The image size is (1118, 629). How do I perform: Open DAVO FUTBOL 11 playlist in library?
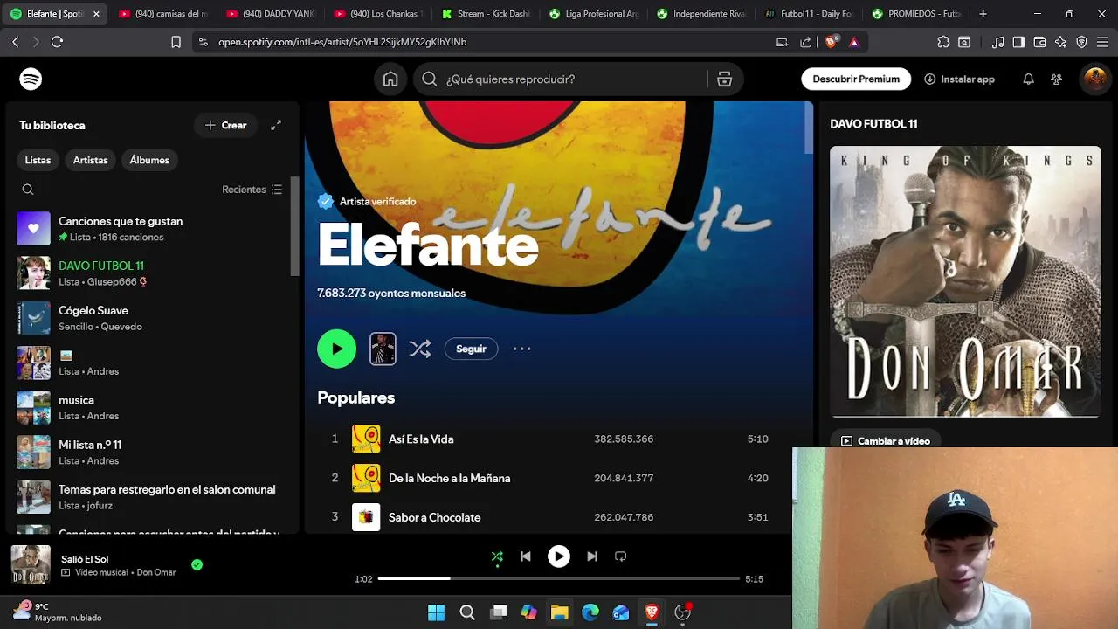tap(152, 273)
